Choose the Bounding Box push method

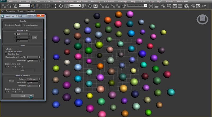click(6, 54)
